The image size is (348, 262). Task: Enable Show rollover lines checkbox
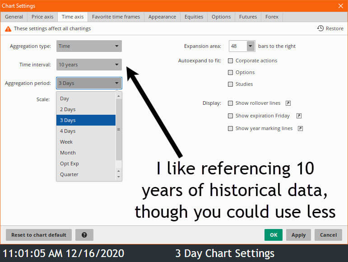point(231,103)
